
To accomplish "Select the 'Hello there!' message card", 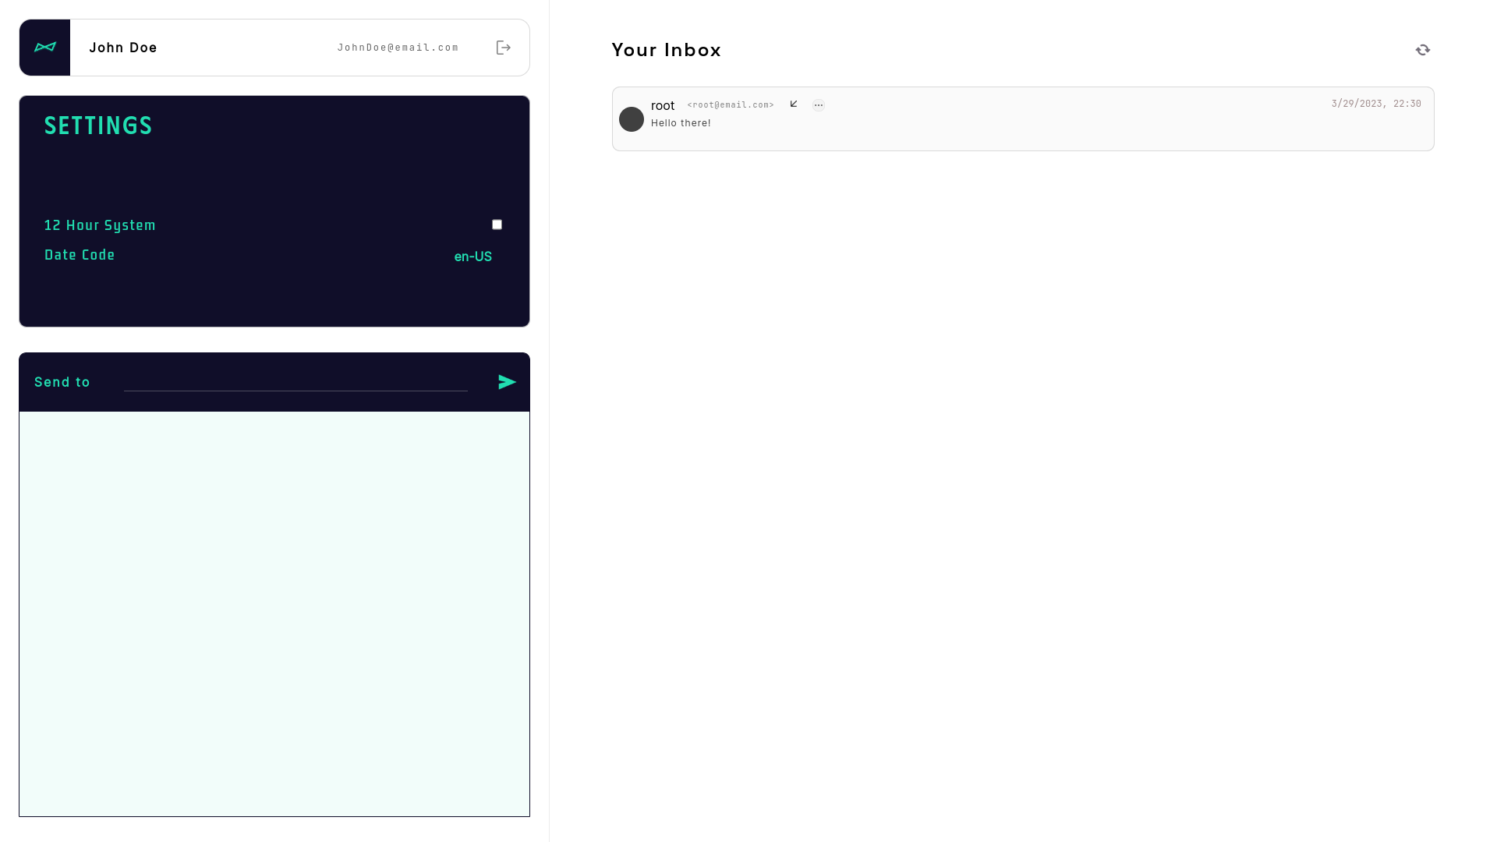I will [x=1022, y=119].
